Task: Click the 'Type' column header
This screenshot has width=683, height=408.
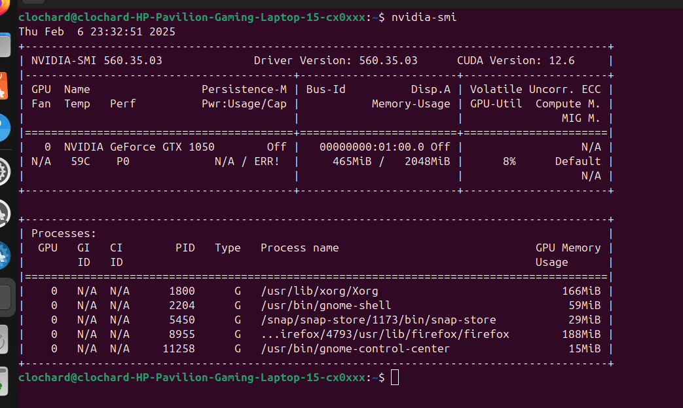Action: coord(228,248)
